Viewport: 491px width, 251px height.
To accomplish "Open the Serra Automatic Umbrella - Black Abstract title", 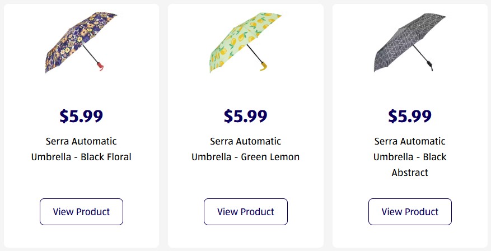I will (x=410, y=157).
